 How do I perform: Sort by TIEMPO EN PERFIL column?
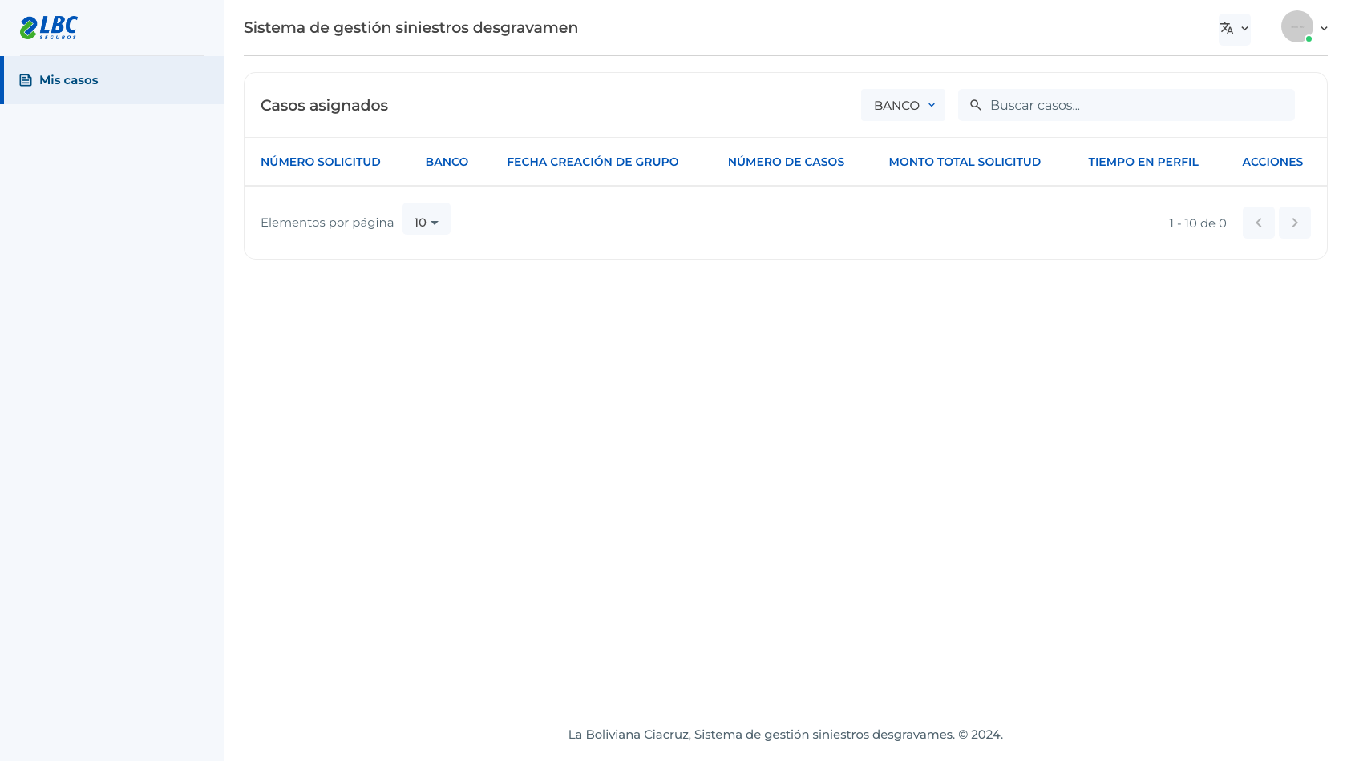click(x=1143, y=162)
